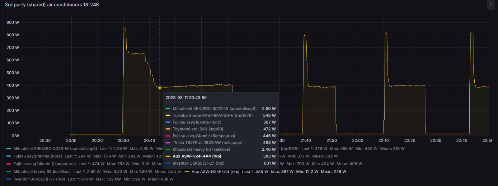The image size is (498, 186).
Task: Click 'Mean: 638 W' in Inventor legend row
Action: pyautogui.click(x=161, y=179)
